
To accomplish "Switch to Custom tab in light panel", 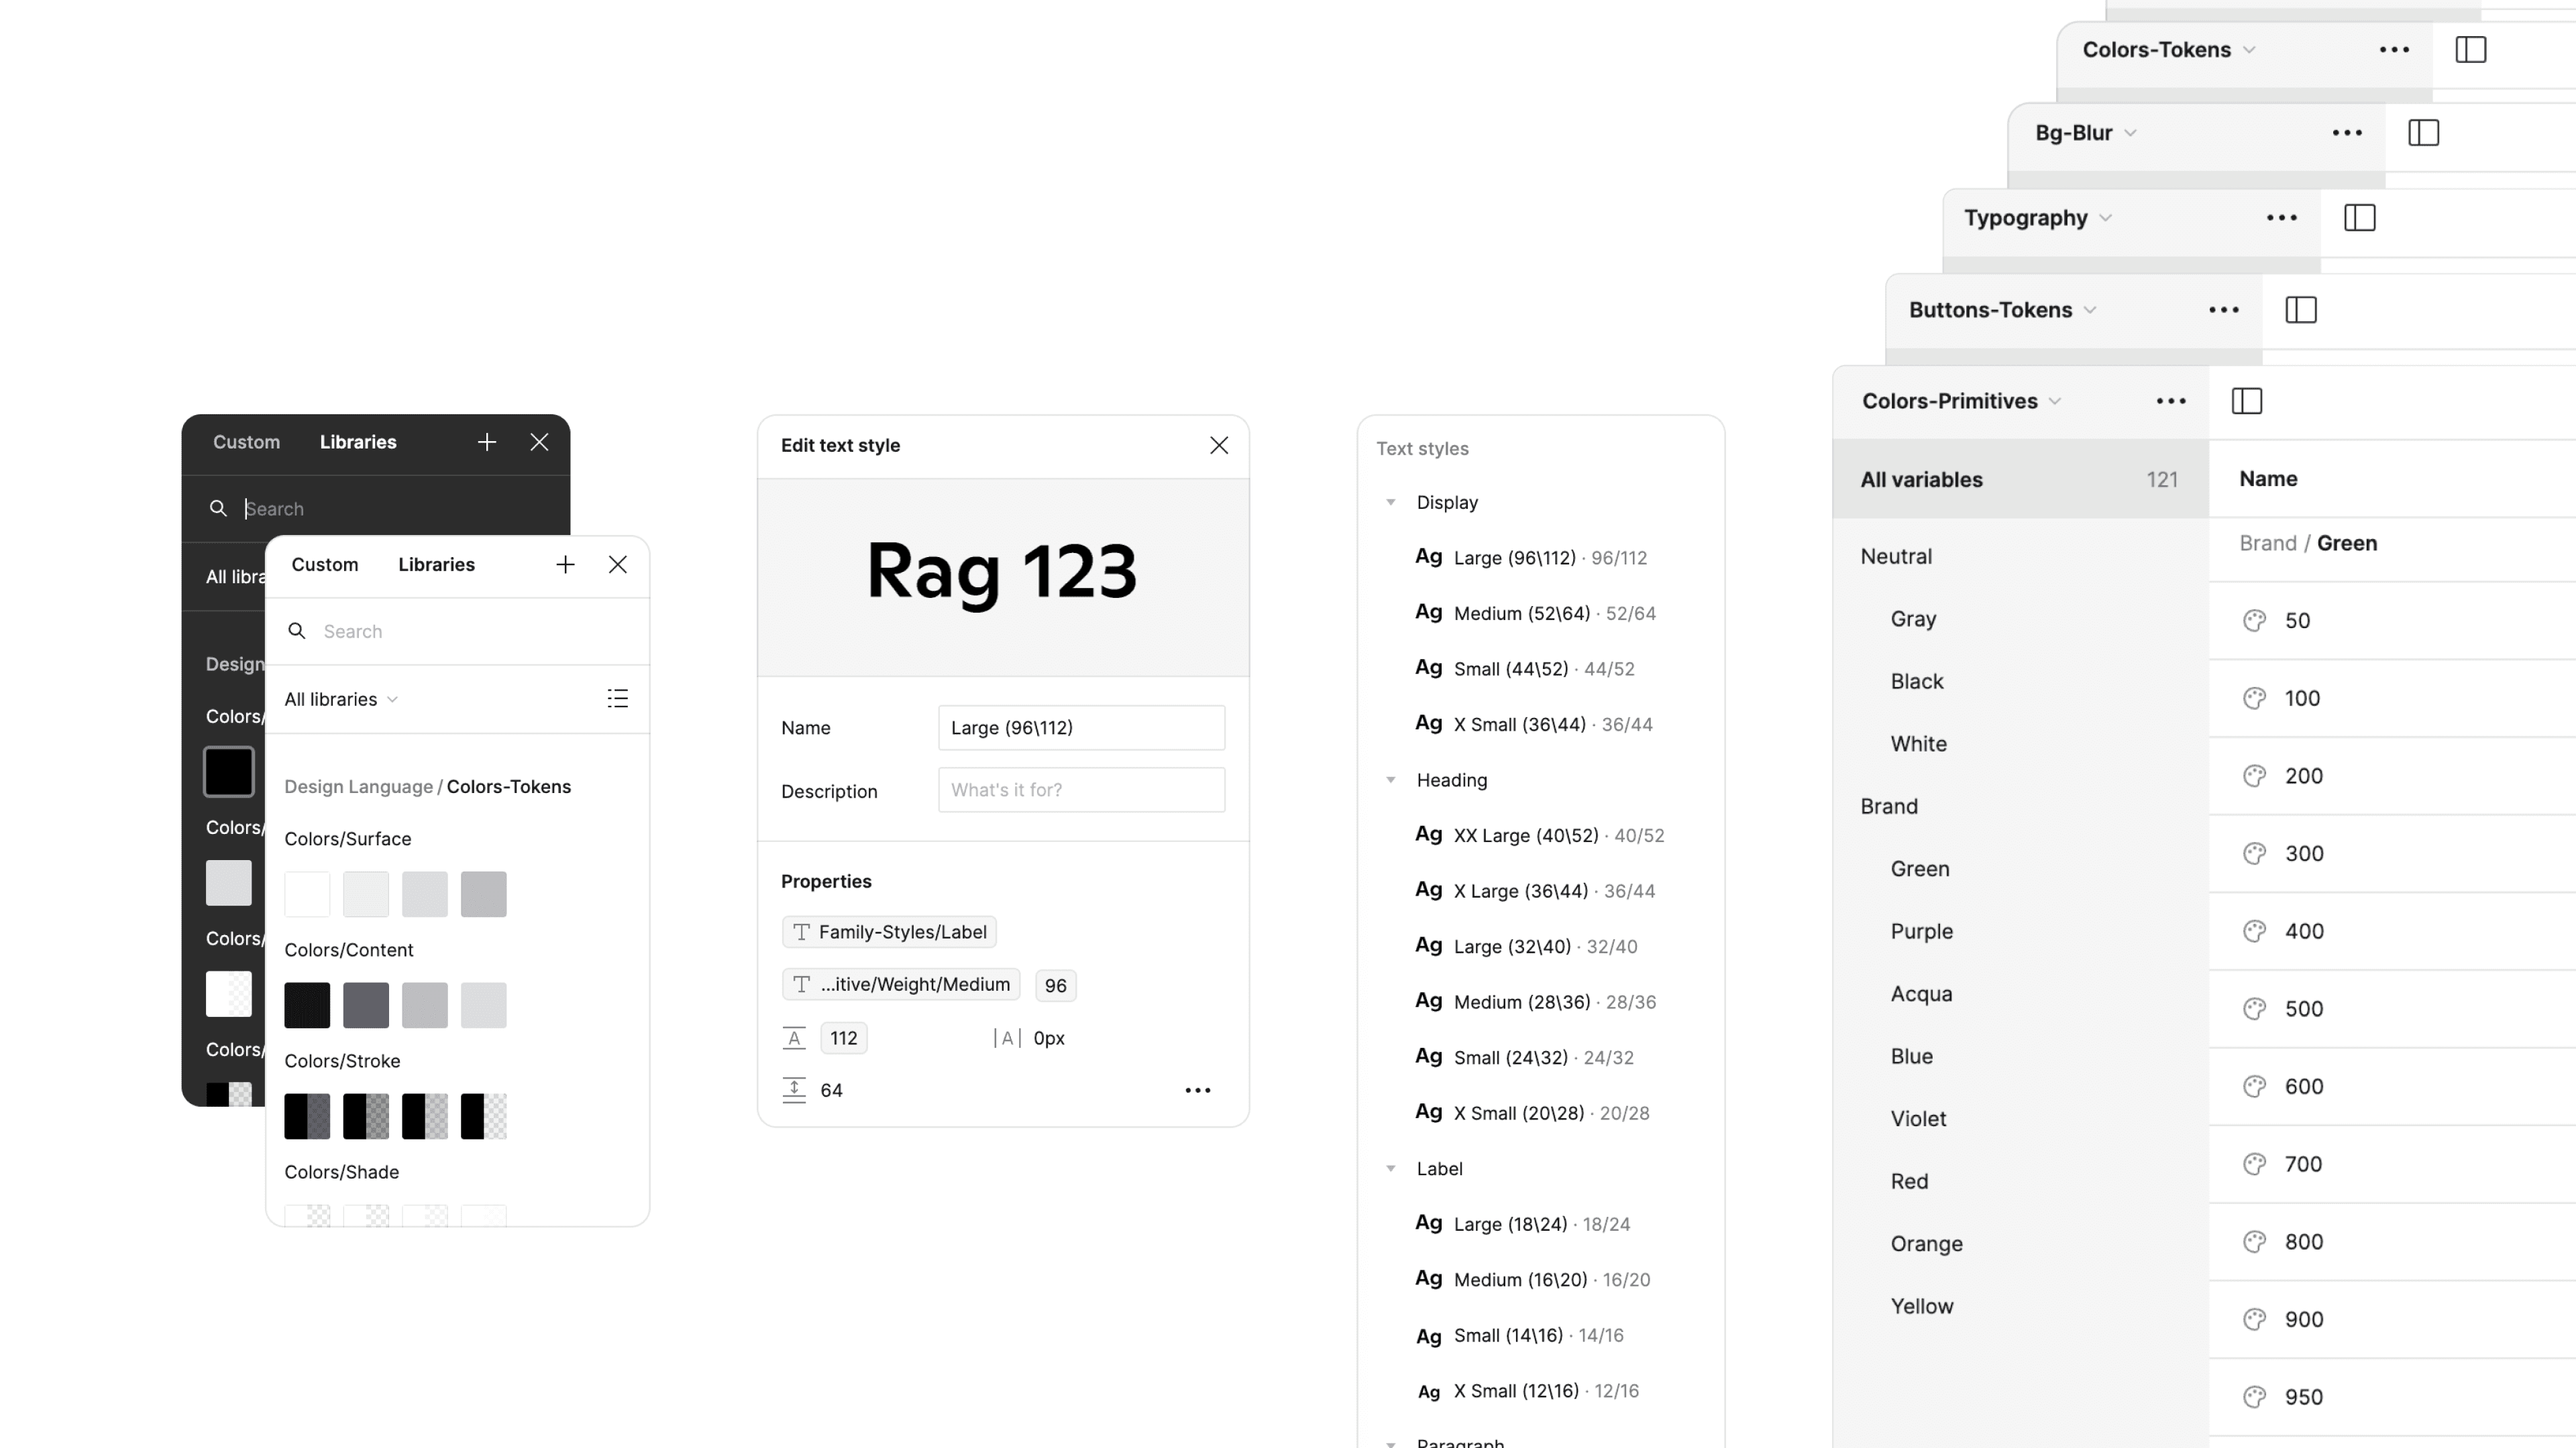I will pyautogui.click(x=324, y=564).
